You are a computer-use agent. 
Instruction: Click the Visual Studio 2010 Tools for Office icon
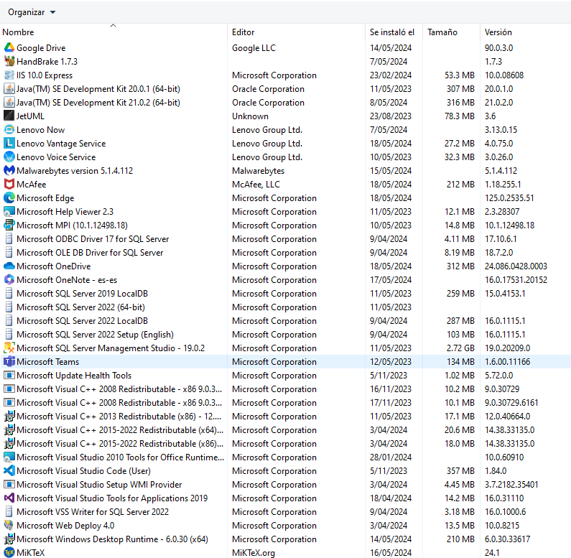(x=9, y=457)
